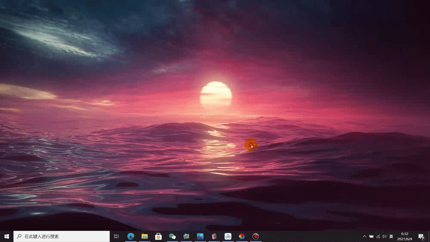Open the clock showing 0:32 and date
The height and width of the screenshot is (242, 430).
click(x=405, y=236)
